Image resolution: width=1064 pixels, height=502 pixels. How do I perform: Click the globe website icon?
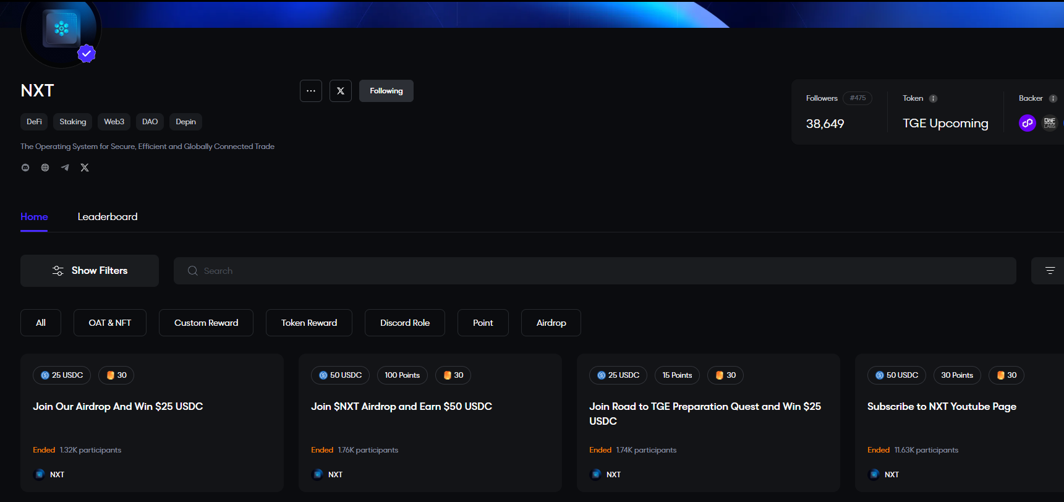point(45,168)
